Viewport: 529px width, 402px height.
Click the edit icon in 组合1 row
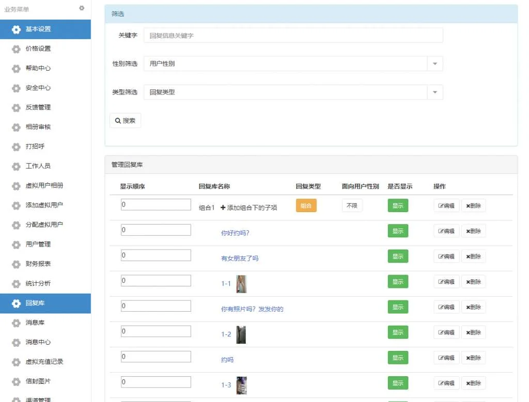pyautogui.click(x=446, y=205)
